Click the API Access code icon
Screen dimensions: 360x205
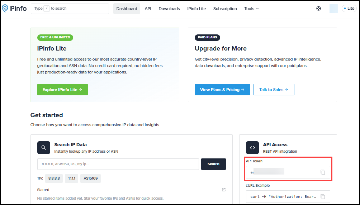252,148
